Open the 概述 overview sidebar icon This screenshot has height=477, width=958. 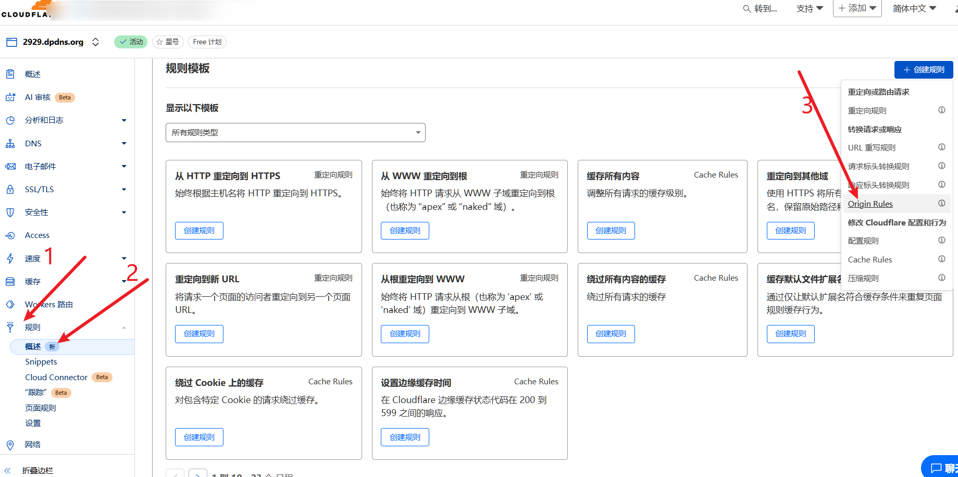click(10, 74)
